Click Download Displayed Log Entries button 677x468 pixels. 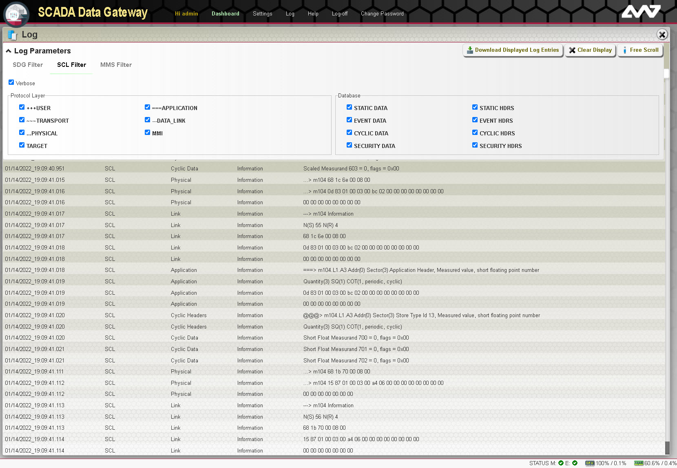tap(513, 50)
